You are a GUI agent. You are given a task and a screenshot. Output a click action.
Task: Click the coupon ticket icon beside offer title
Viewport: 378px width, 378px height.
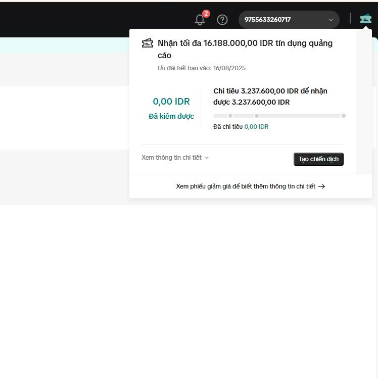pyautogui.click(x=147, y=43)
